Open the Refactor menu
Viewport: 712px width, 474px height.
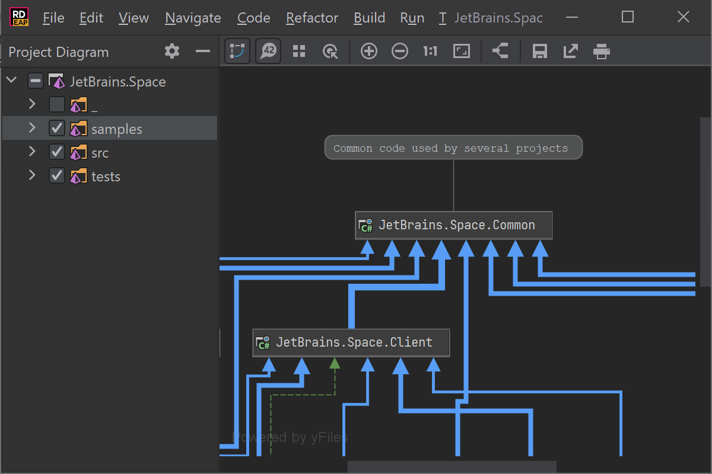click(x=312, y=18)
